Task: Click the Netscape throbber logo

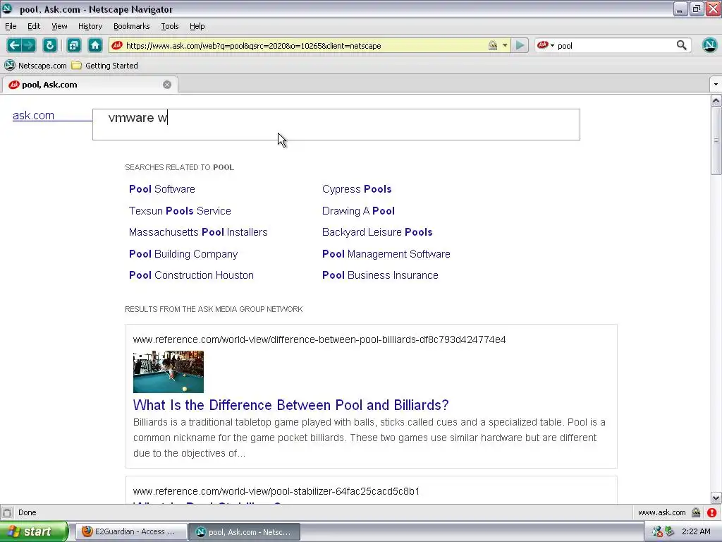Action: tap(709, 45)
